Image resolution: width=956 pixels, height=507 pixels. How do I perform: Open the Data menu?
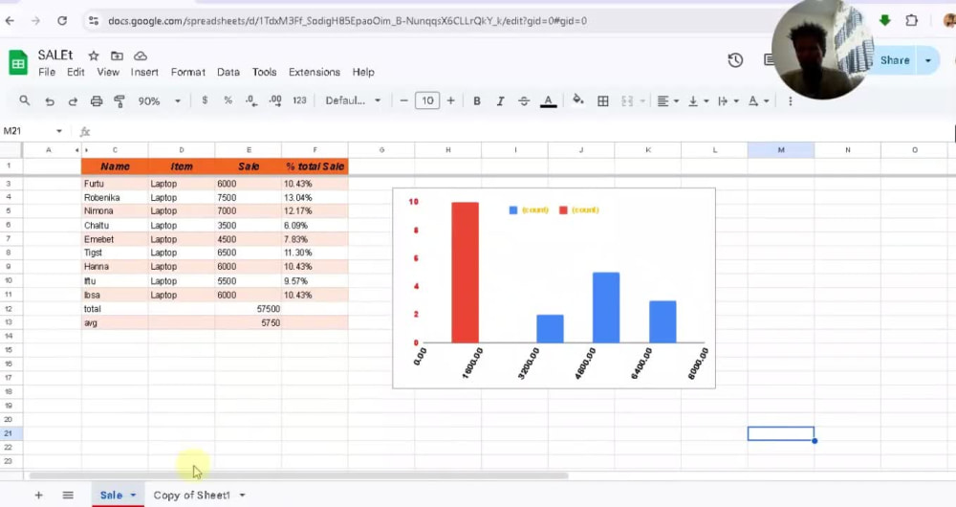click(228, 72)
